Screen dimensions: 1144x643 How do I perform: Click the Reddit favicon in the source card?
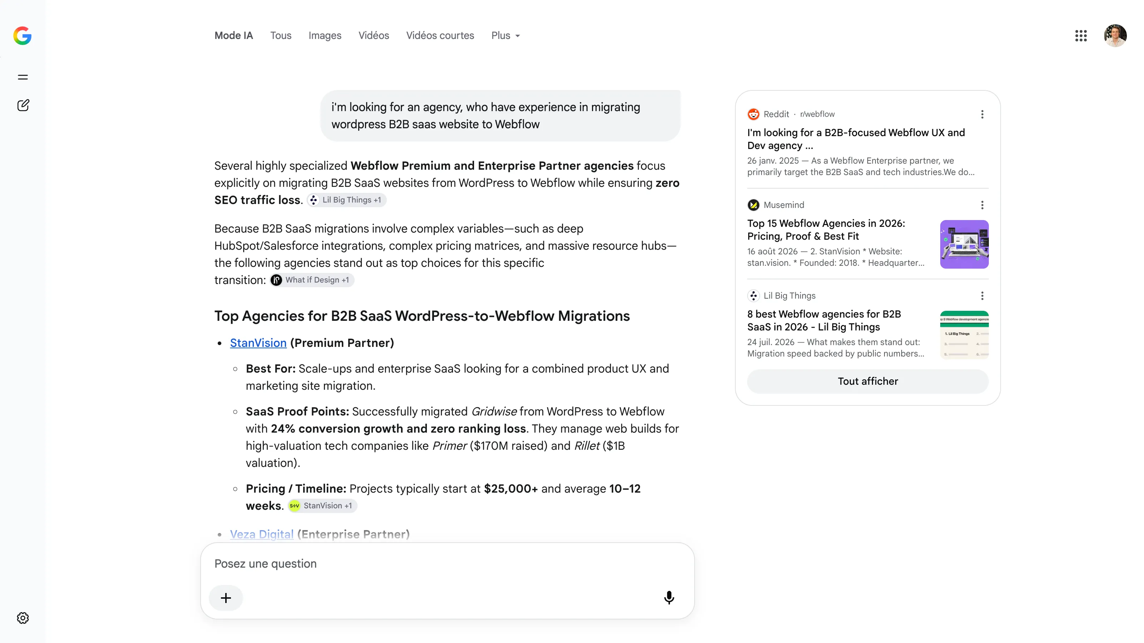(753, 114)
